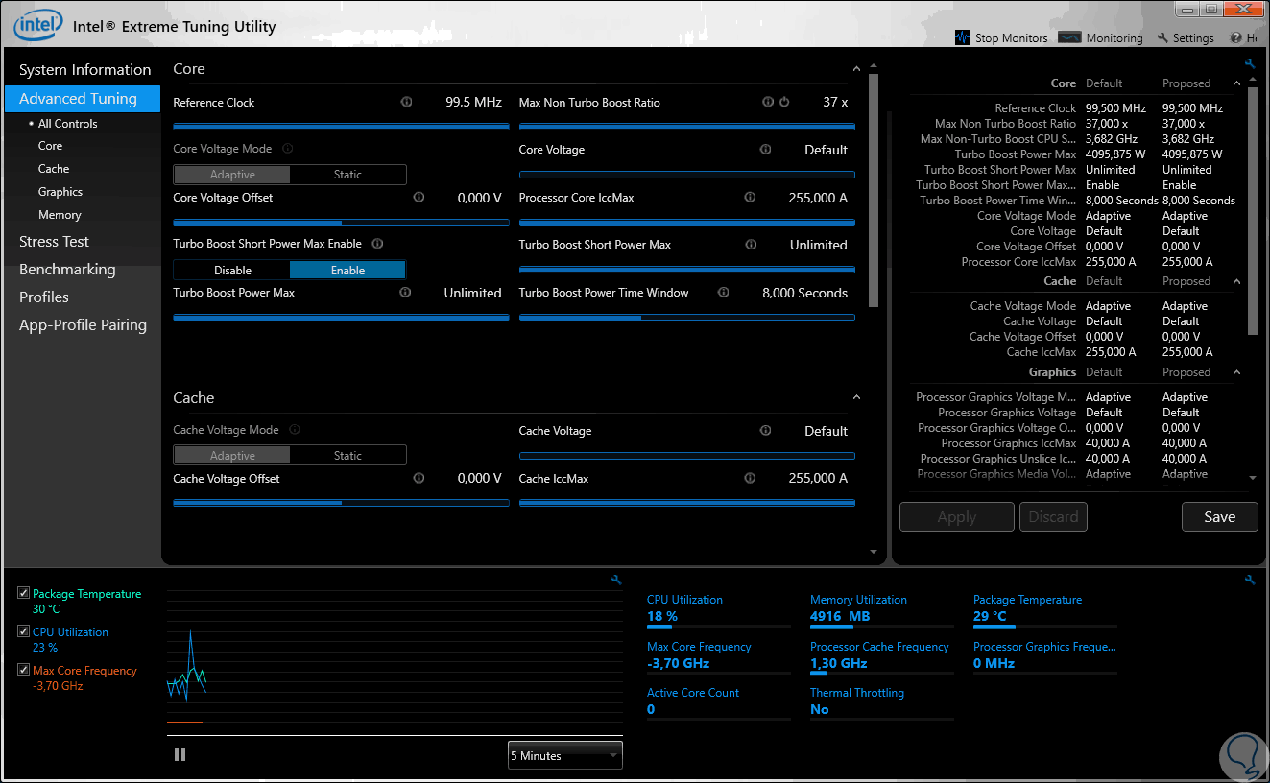Screen dimensions: 1270x783
Task: Open Settings via the wrench icon
Action: pyautogui.click(x=1162, y=38)
